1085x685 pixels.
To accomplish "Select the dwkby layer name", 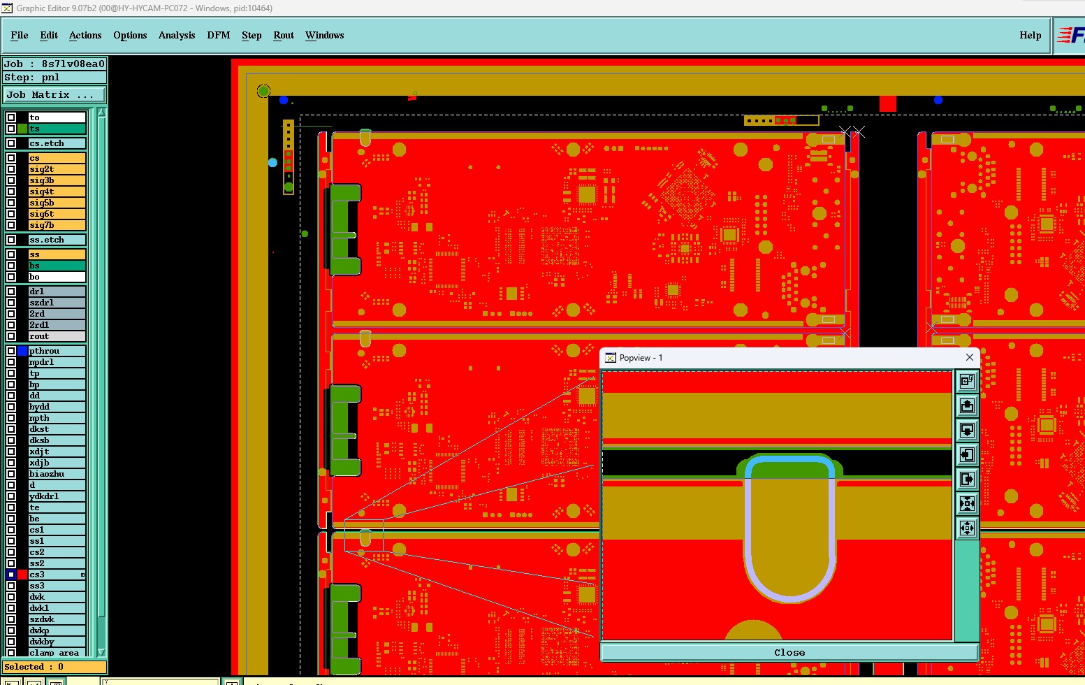I will [57, 642].
